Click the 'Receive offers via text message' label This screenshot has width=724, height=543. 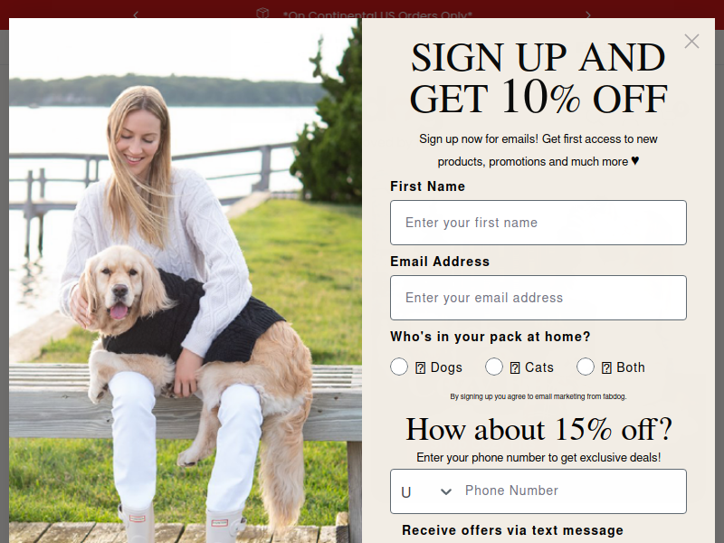click(x=512, y=530)
